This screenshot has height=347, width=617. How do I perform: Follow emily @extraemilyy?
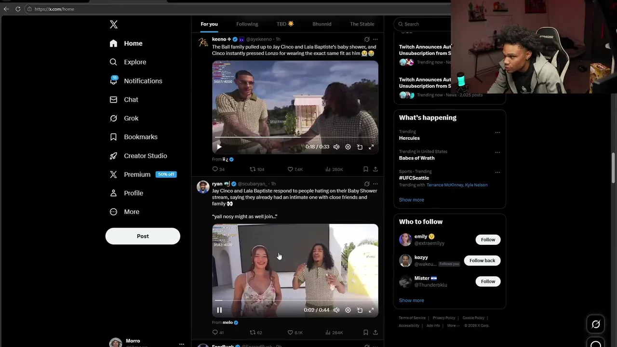(x=488, y=240)
